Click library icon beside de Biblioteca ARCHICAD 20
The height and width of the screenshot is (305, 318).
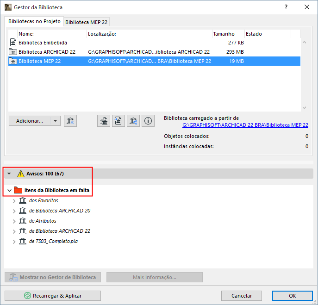pyautogui.click(x=23, y=211)
